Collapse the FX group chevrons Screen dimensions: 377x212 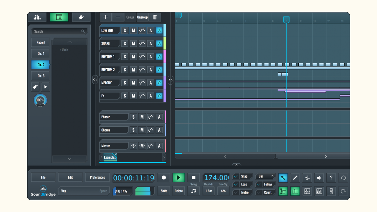[159, 96]
